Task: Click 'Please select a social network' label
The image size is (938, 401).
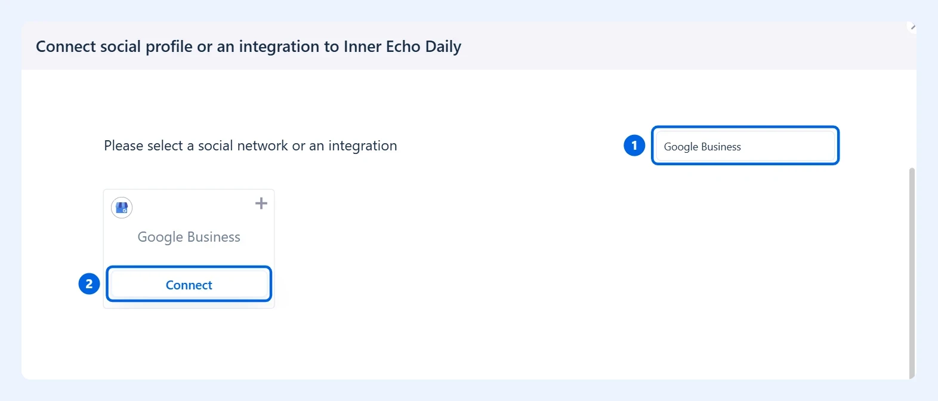Action: click(251, 146)
